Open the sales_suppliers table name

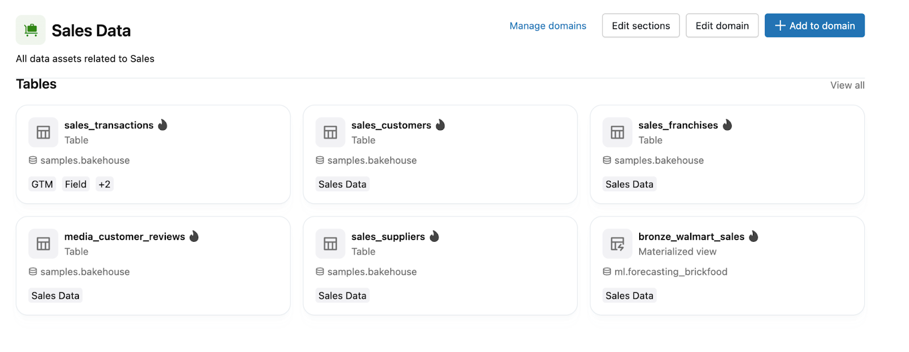(x=388, y=236)
